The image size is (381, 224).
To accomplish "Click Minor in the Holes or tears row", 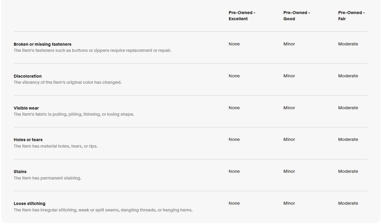I will pyautogui.click(x=289, y=139).
